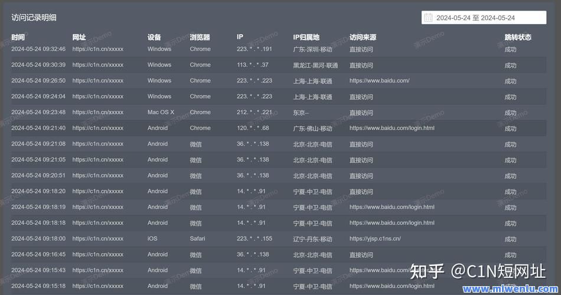Open baidu login.html source in 09:21:40 row

pos(392,127)
